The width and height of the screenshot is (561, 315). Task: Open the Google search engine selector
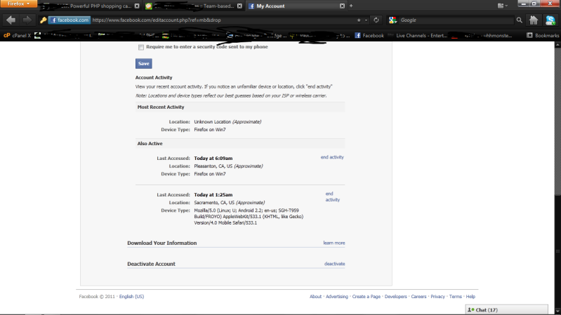click(x=393, y=20)
